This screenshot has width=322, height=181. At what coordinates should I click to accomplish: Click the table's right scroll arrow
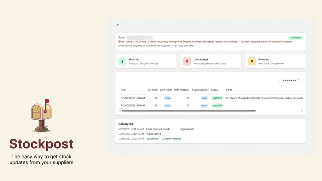coord(301,111)
